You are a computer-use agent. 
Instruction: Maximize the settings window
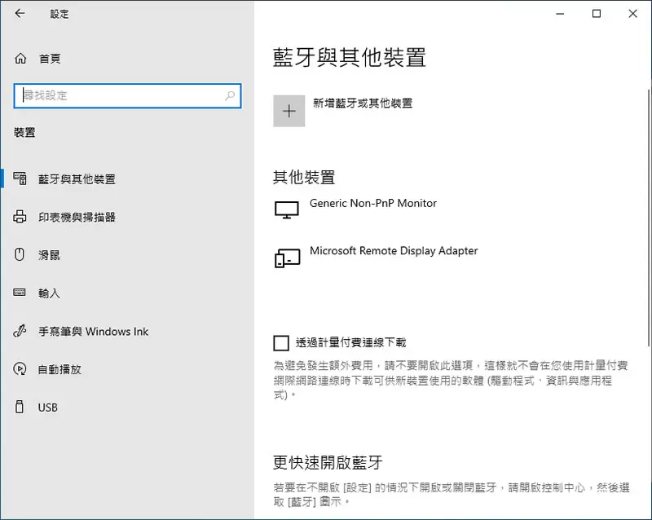(x=597, y=14)
